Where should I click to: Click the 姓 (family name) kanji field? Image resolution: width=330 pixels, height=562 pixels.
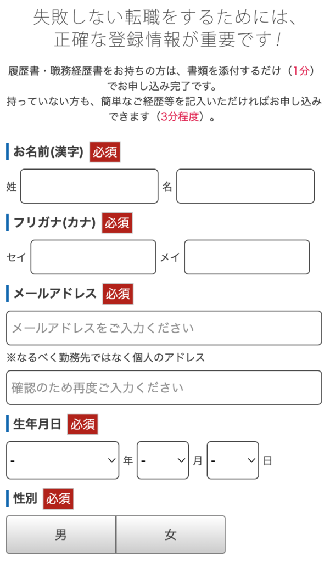(89, 187)
